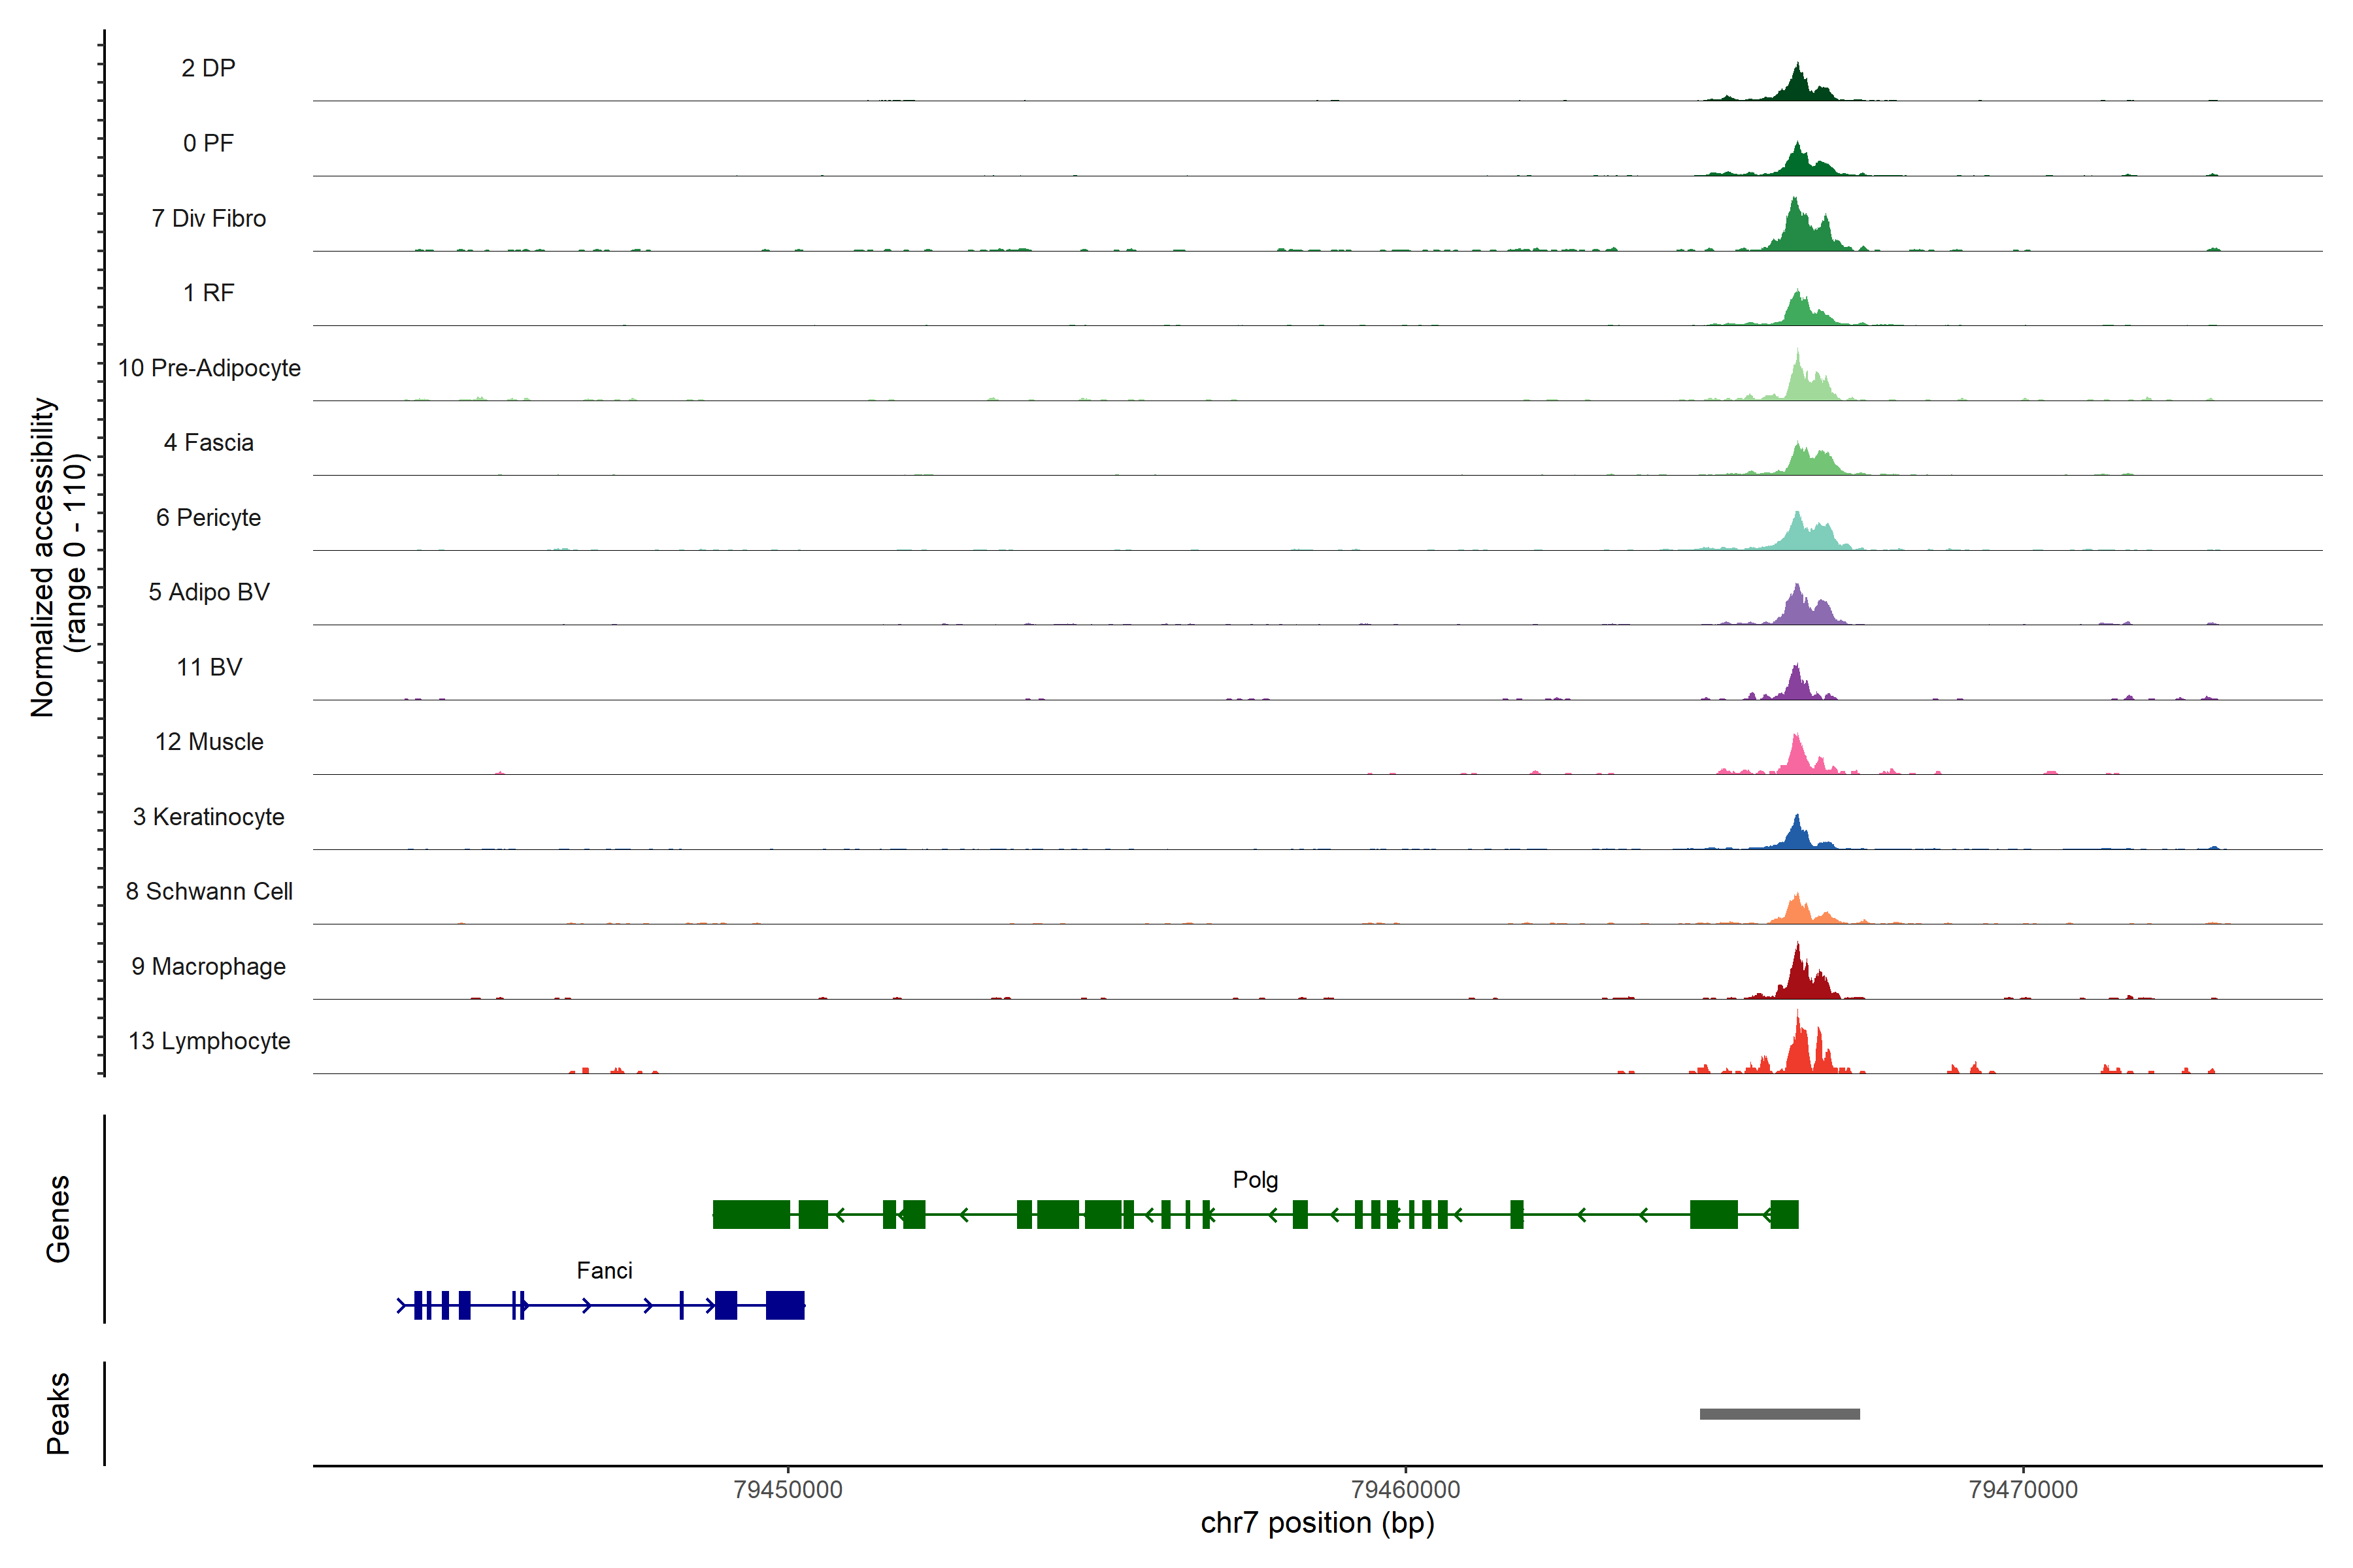Image resolution: width=2353 pixels, height=1568 pixels.
Task: Click the 2 DP track label
Action: tap(208, 68)
